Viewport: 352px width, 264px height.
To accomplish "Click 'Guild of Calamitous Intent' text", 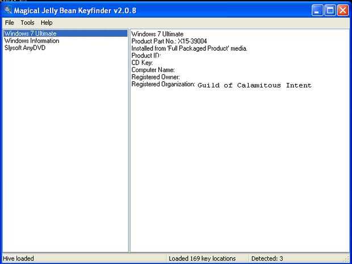I will (x=254, y=85).
